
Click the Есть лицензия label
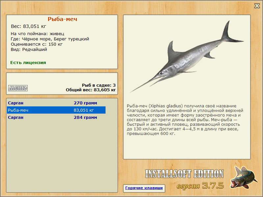click(x=28, y=63)
